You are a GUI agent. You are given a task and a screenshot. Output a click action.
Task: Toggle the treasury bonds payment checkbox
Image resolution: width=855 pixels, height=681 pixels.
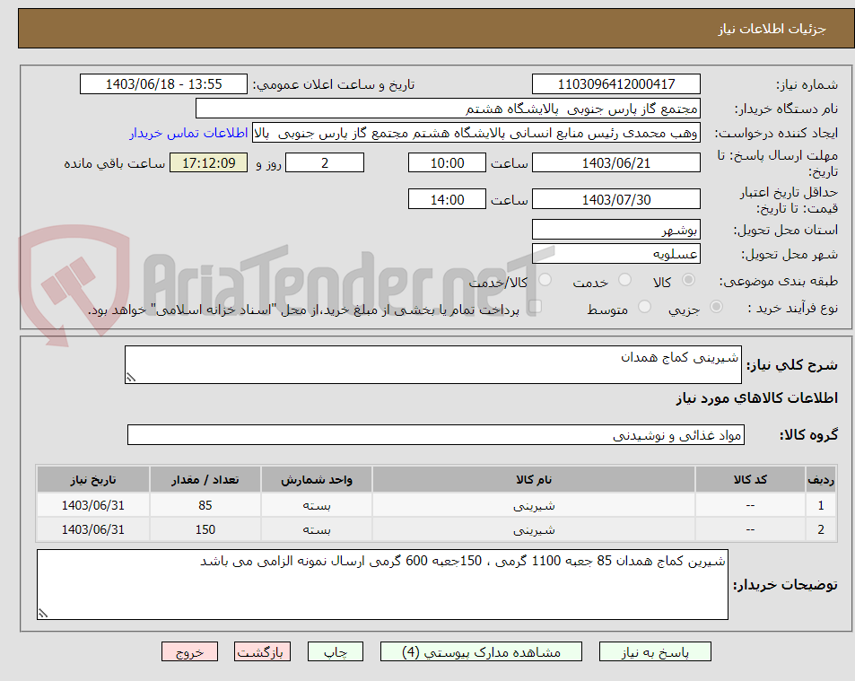(x=536, y=307)
